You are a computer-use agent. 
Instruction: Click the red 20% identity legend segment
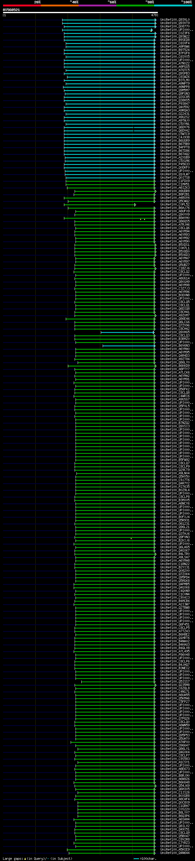coord(22,5)
